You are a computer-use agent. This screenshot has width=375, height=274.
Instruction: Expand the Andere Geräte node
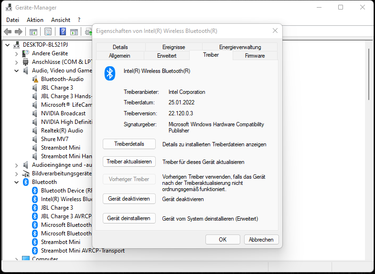[x=16, y=54]
